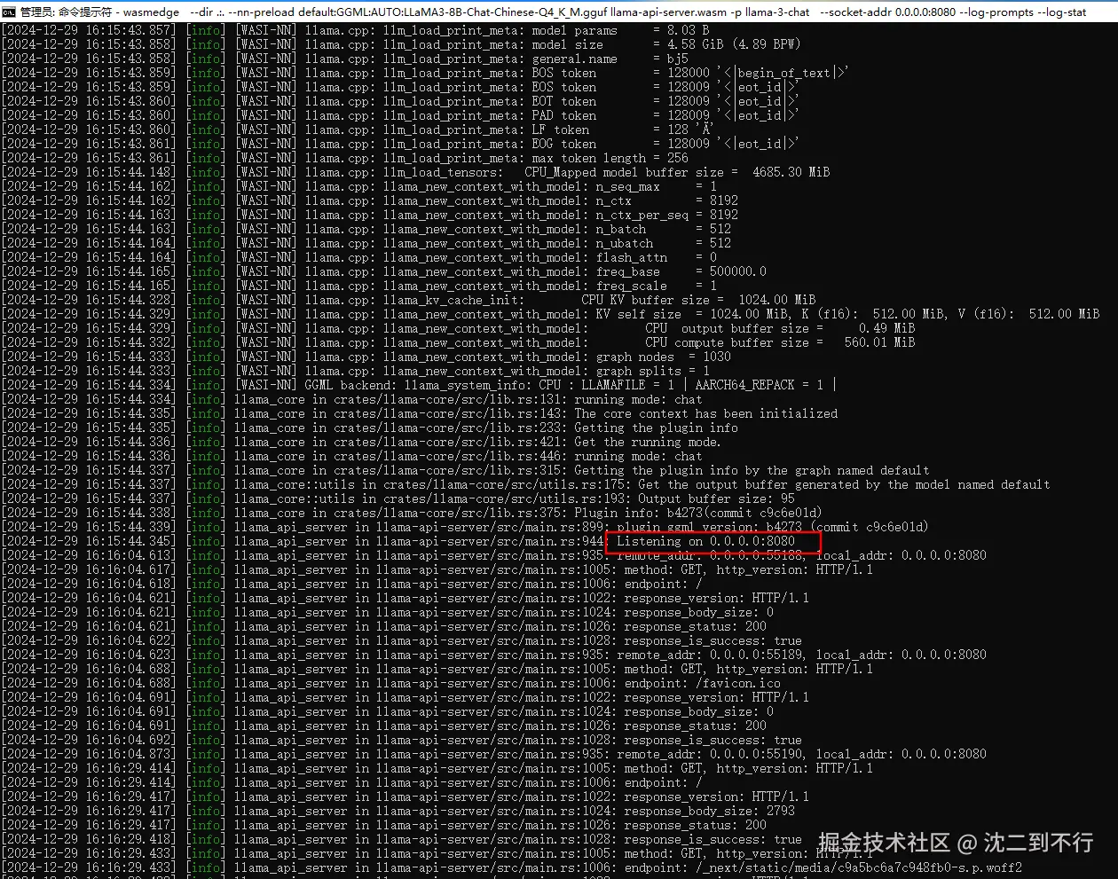Screen dimensions: 1118x879
Task: Click the 'Output buffer size: 95' line
Action: click(x=398, y=498)
